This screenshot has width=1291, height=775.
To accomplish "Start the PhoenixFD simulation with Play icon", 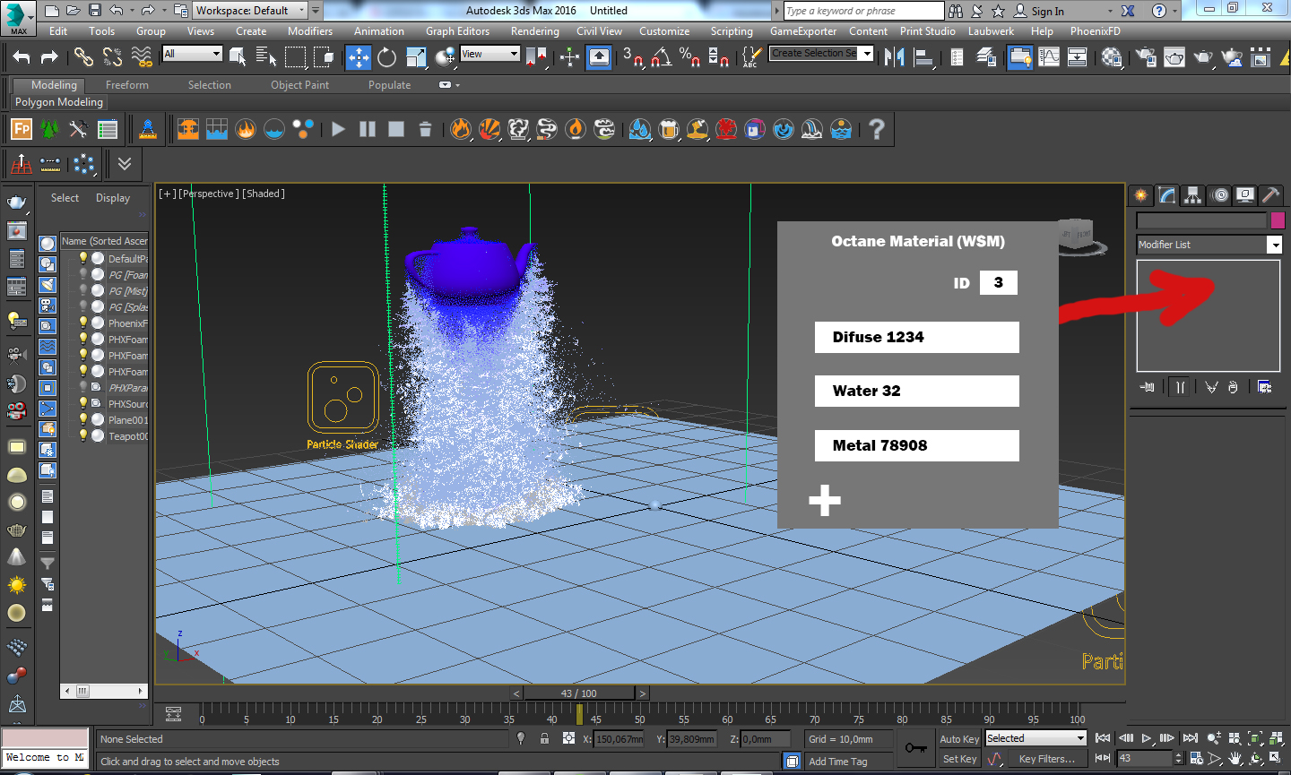I will click(x=338, y=129).
